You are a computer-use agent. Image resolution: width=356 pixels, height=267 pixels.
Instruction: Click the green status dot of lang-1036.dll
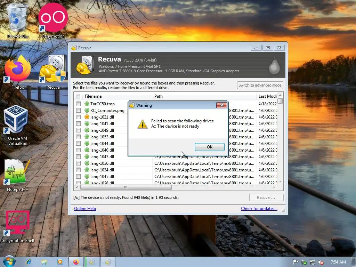87,163
